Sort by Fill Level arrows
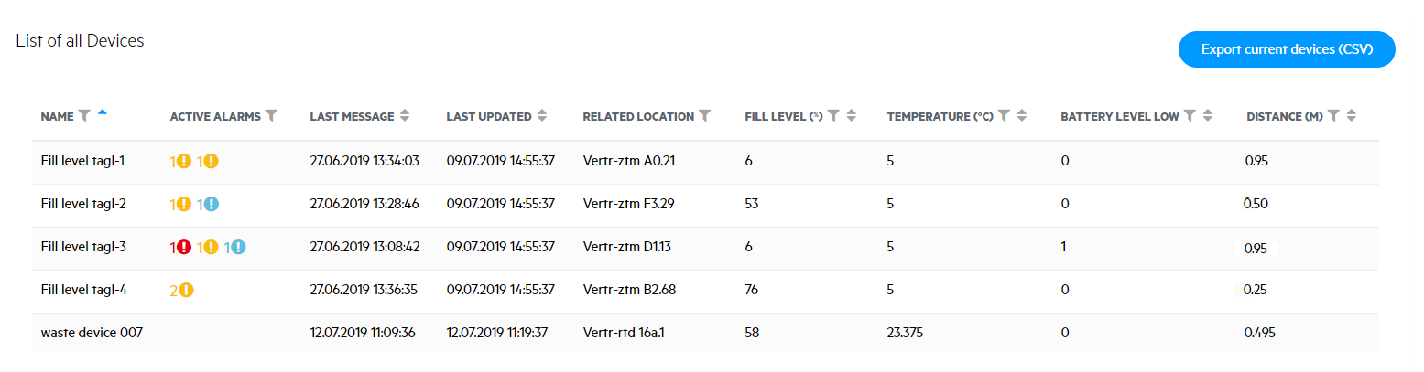 (x=852, y=116)
